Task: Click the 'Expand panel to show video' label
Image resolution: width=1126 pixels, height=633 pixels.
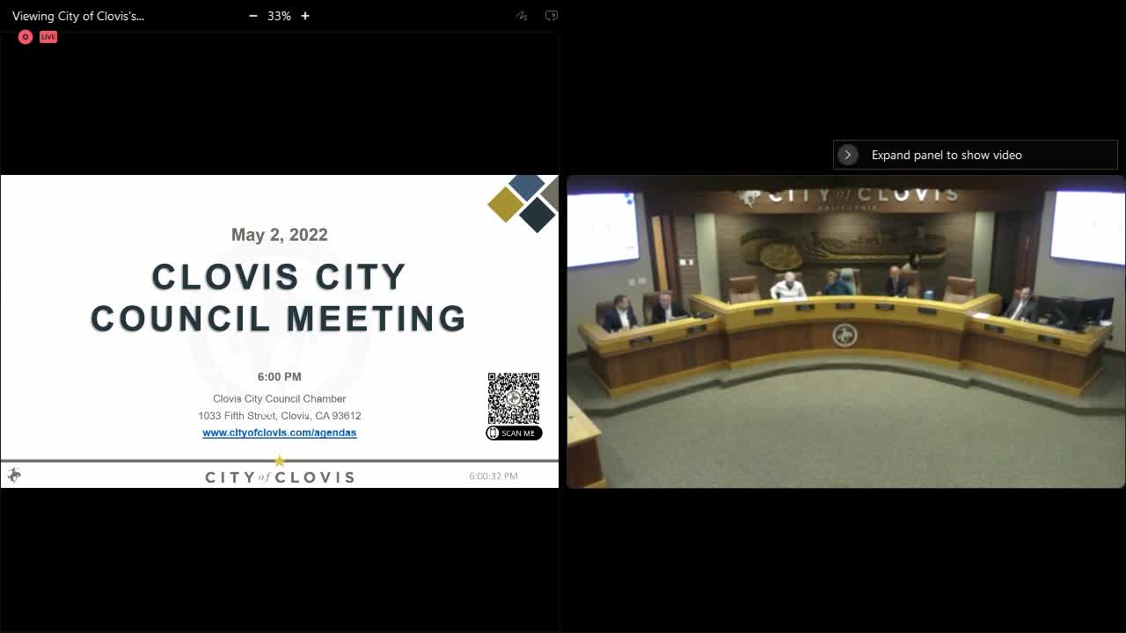Action: (947, 155)
